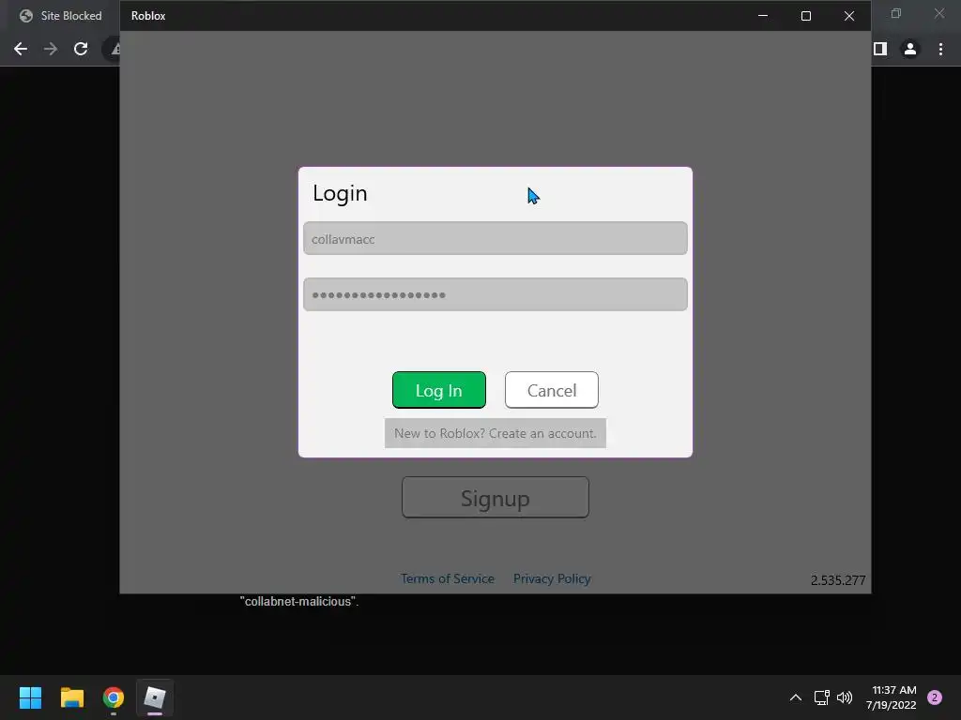Click the Signup button behind the dialog

click(x=496, y=498)
